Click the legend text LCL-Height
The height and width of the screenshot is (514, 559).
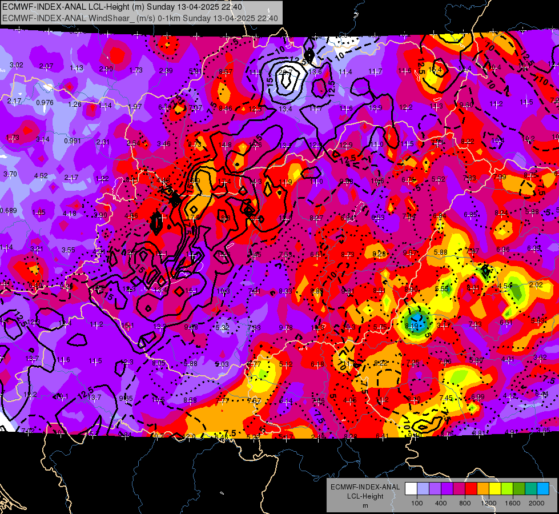365,496
